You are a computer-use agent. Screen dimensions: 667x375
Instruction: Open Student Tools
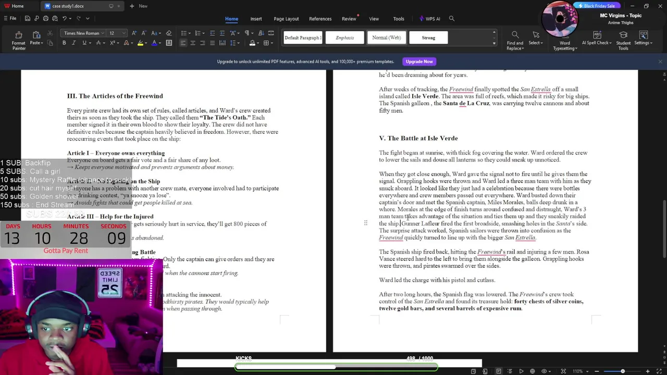[x=623, y=41]
